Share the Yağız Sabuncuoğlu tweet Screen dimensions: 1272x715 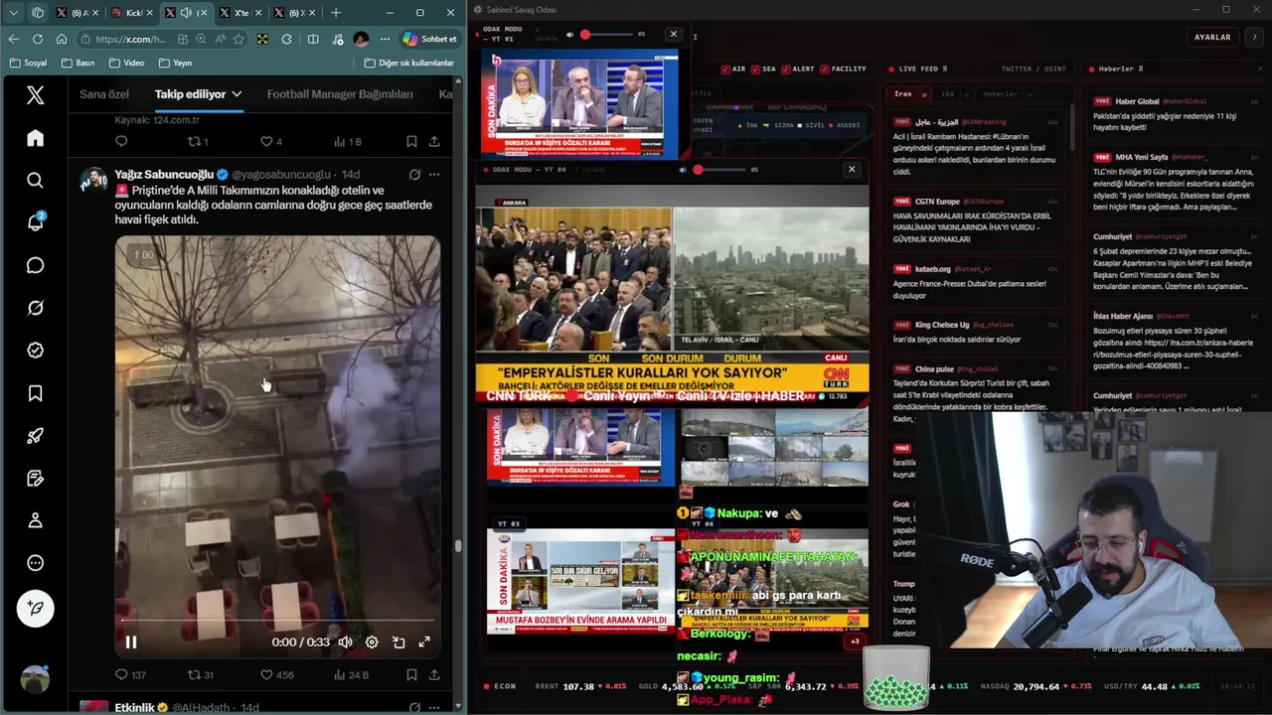[434, 675]
